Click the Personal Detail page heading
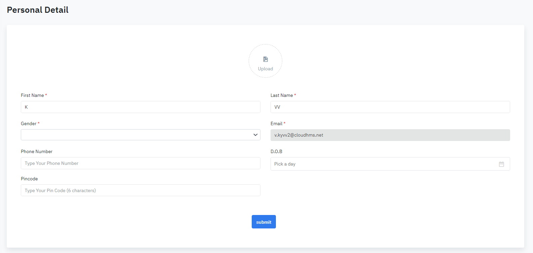533x253 pixels. pos(38,10)
